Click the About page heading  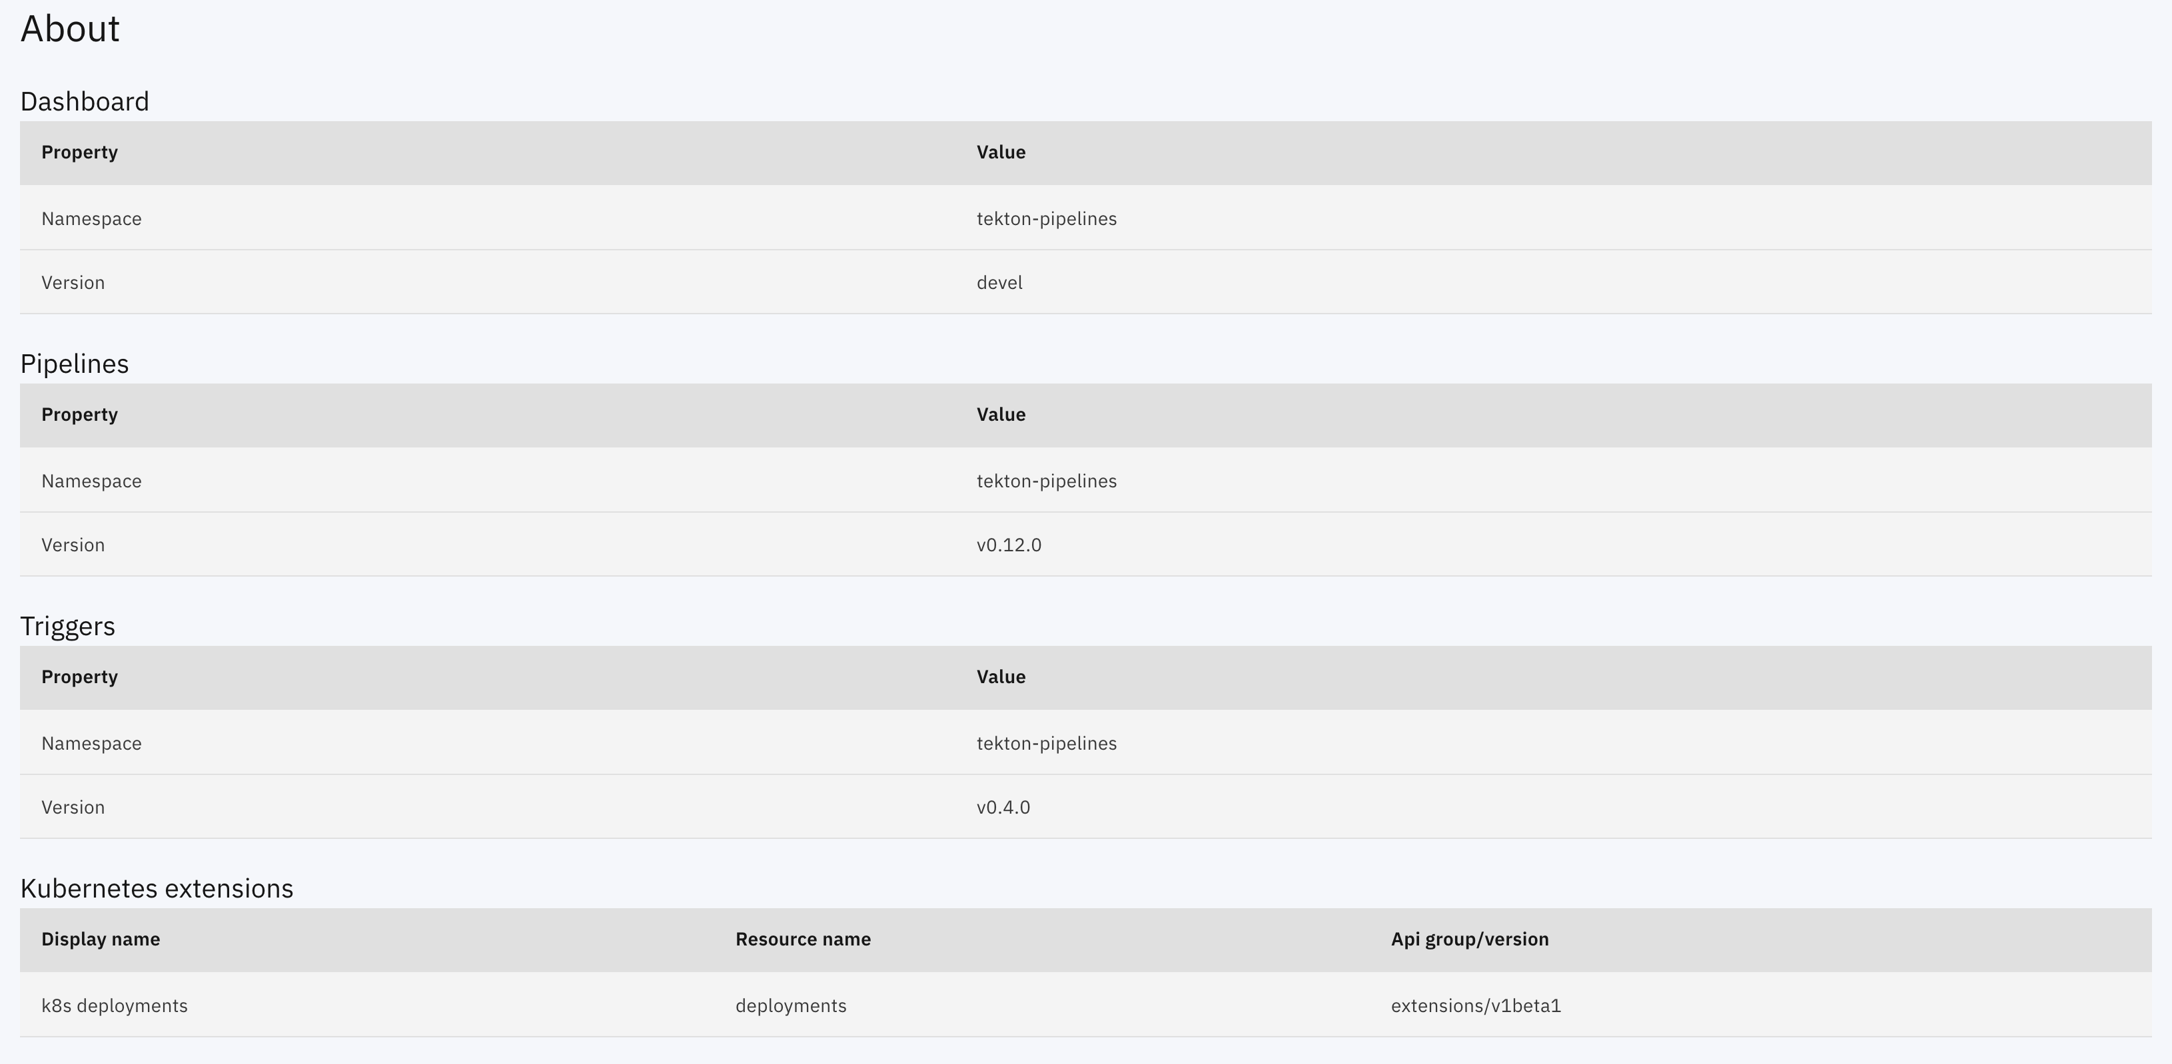pyautogui.click(x=70, y=28)
